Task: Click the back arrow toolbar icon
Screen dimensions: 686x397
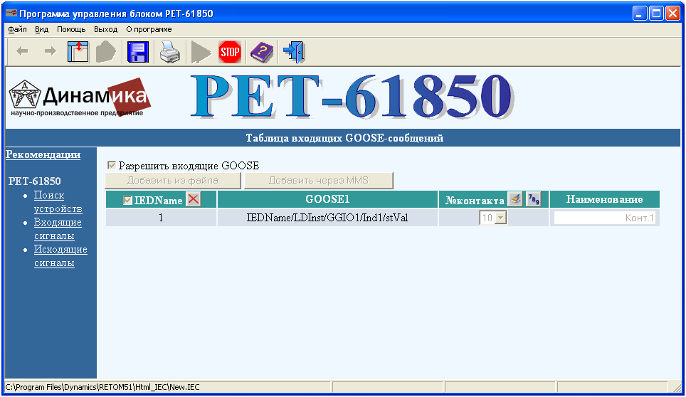Action: point(22,52)
